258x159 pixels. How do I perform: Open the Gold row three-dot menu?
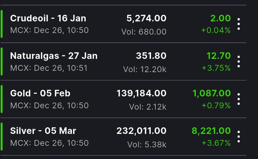[x=239, y=99]
